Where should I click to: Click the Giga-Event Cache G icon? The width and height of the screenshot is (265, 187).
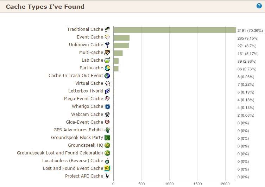coord(107,122)
